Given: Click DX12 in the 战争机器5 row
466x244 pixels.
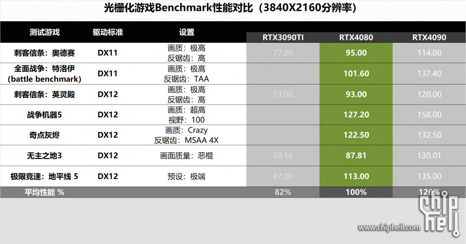Looking at the screenshot, I should [107, 114].
